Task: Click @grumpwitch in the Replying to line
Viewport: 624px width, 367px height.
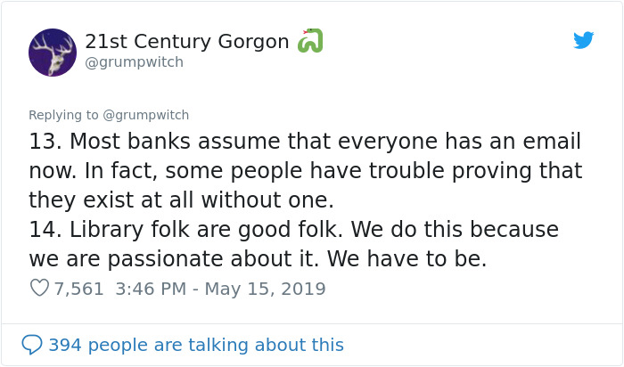Action: click(145, 115)
